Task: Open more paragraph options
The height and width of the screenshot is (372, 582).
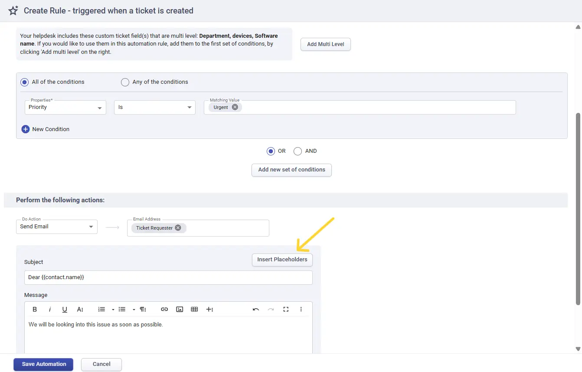Action: click(x=143, y=309)
